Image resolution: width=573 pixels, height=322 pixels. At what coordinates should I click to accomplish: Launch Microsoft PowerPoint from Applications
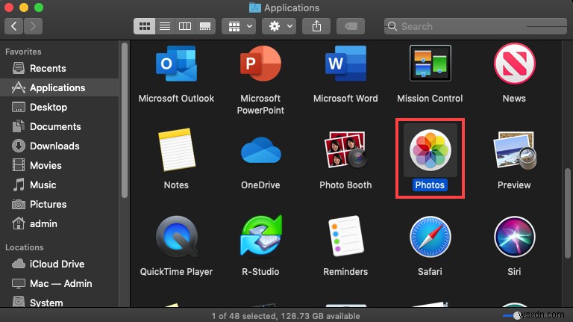pos(259,66)
